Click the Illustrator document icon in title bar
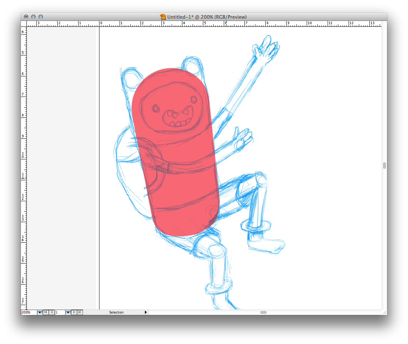The width and height of the screenshot is (408, 344). 163,17
